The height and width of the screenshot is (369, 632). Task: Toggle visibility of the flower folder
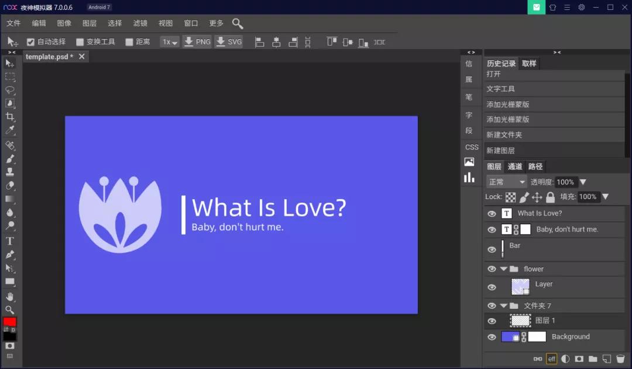(492, 269)
